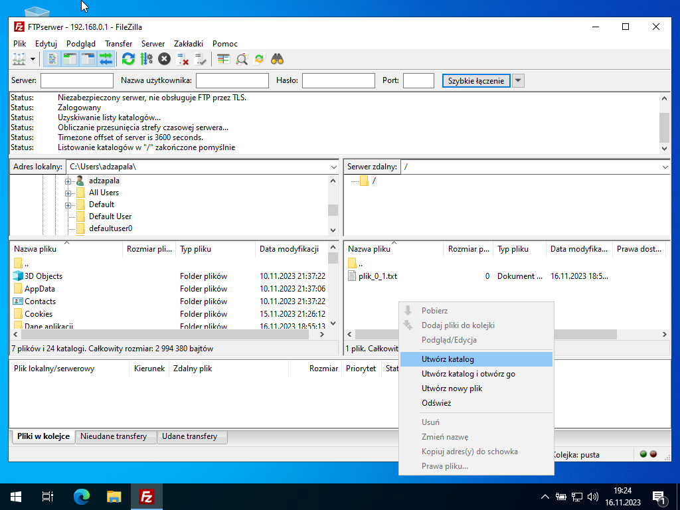Open the quick connect history dropdown

(x=518, y=80)
